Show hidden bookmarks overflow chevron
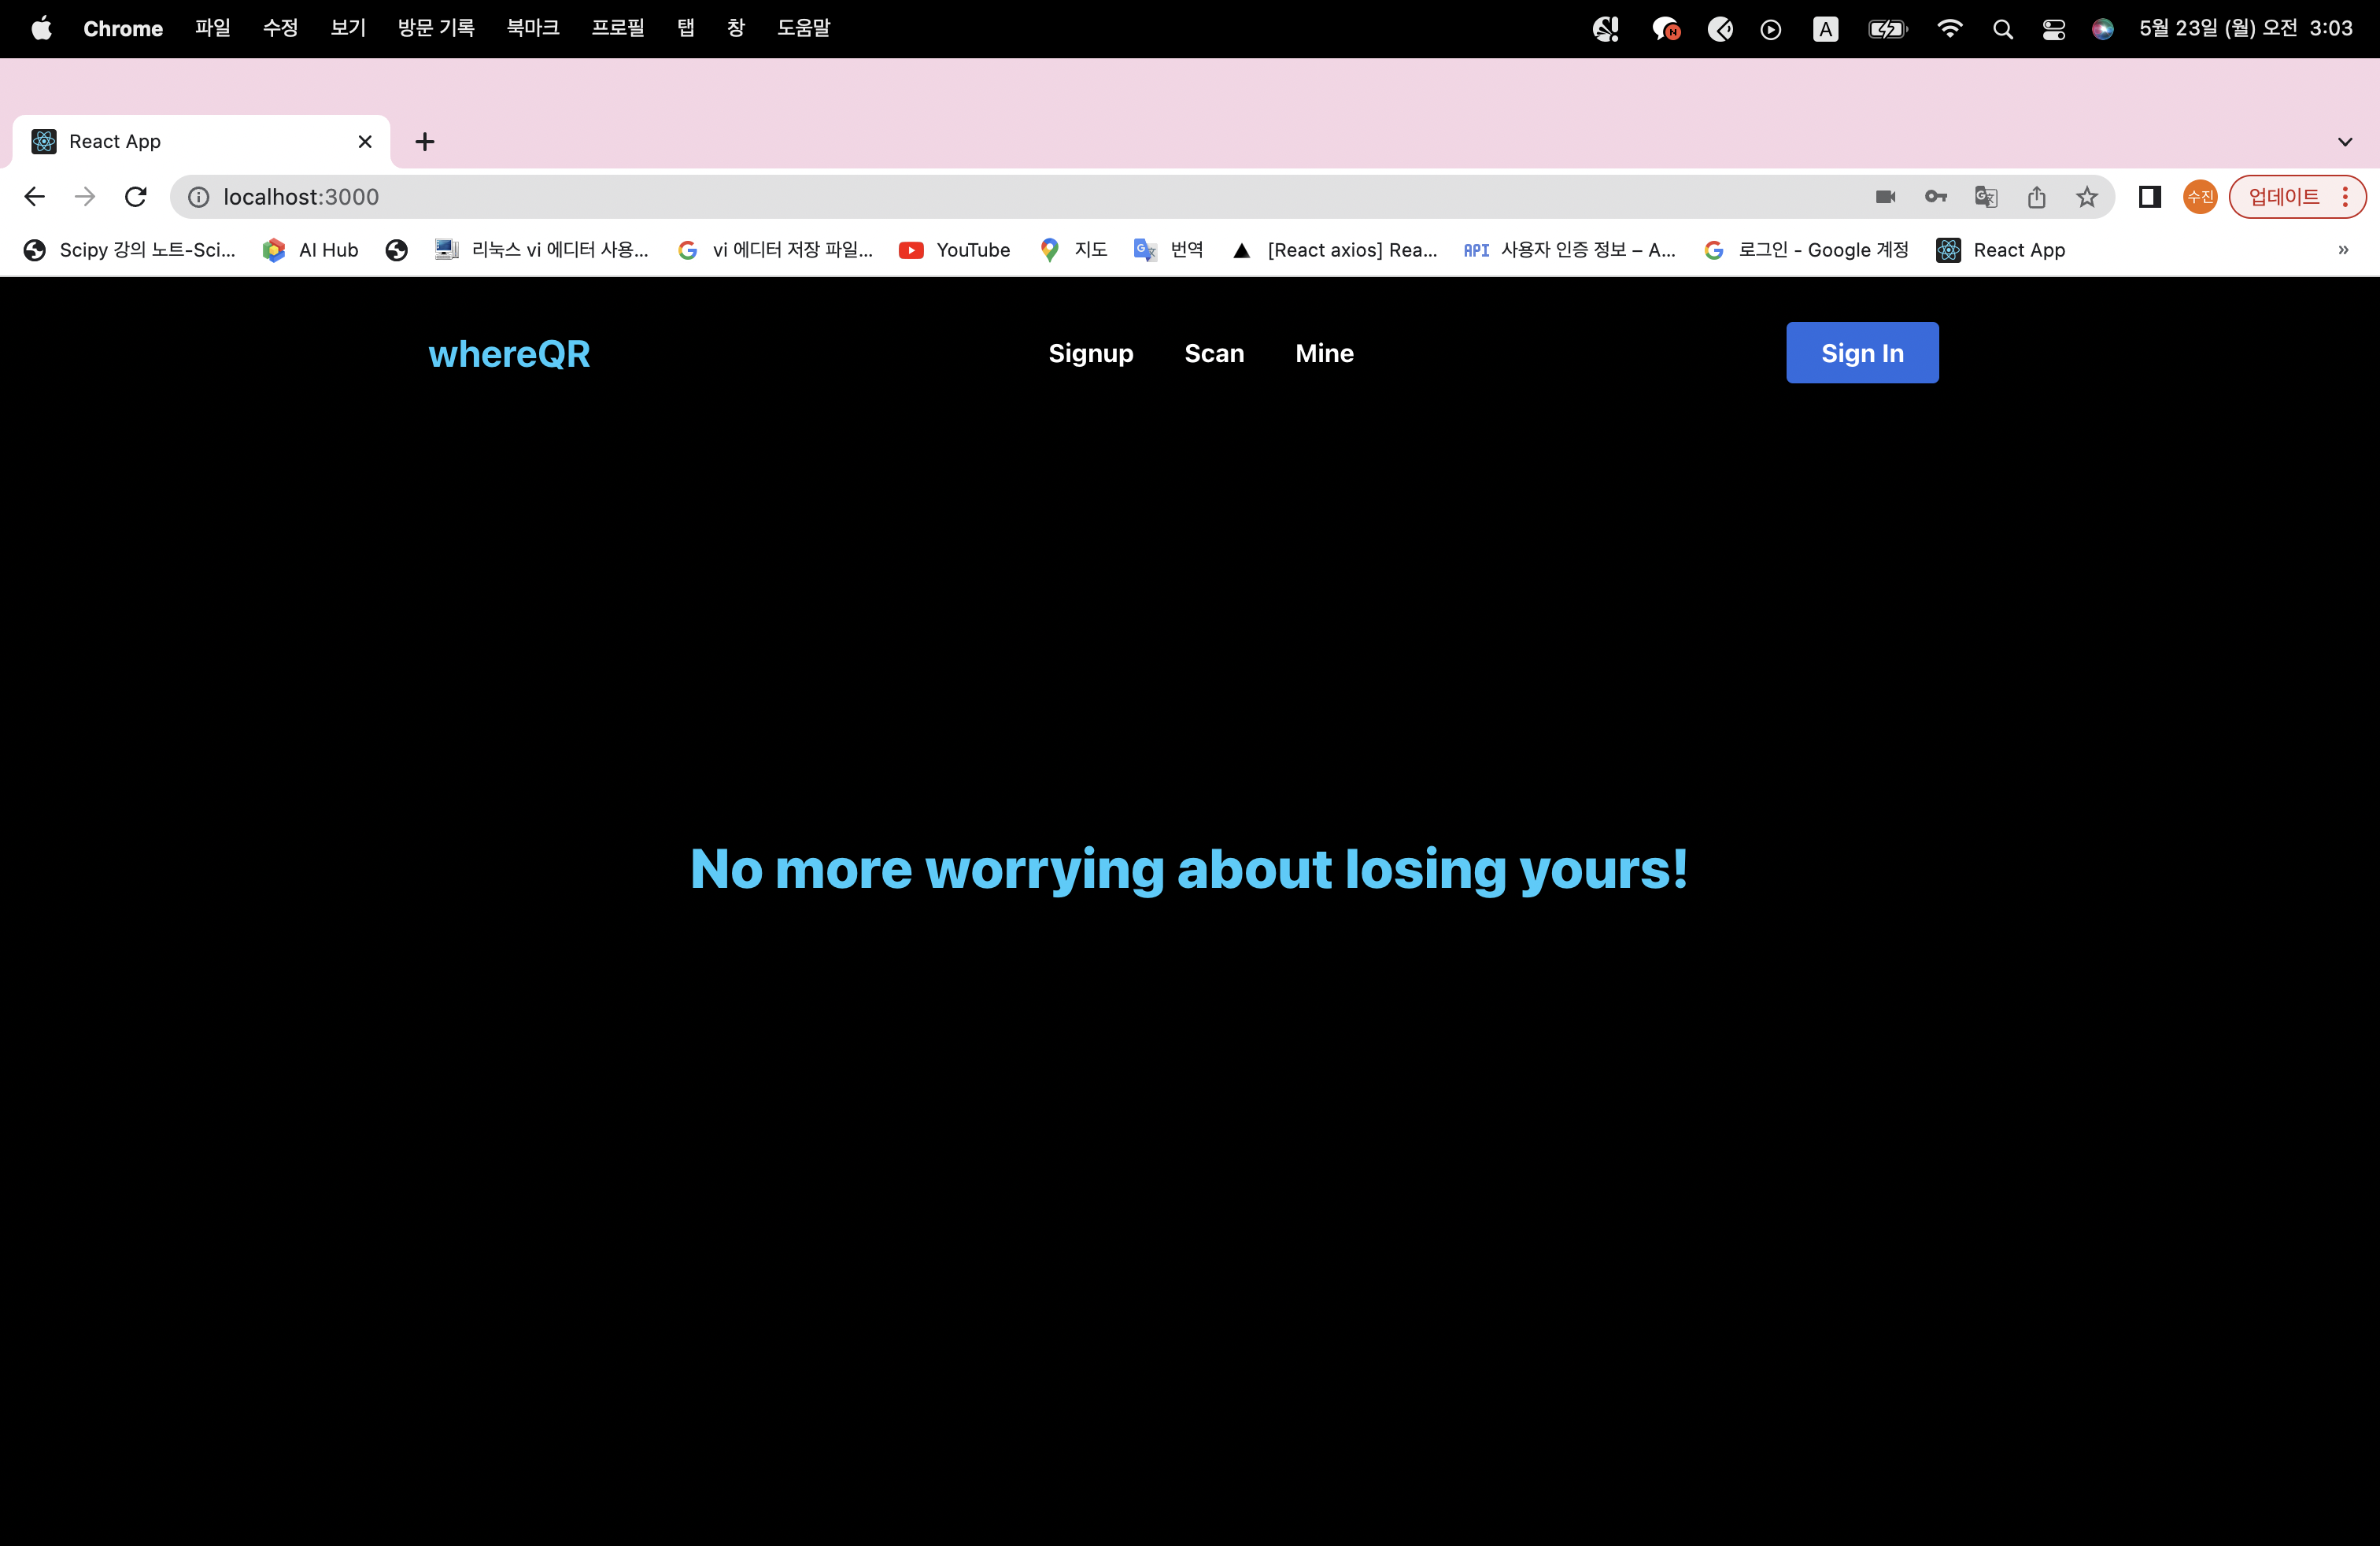 click(2343, 250)
